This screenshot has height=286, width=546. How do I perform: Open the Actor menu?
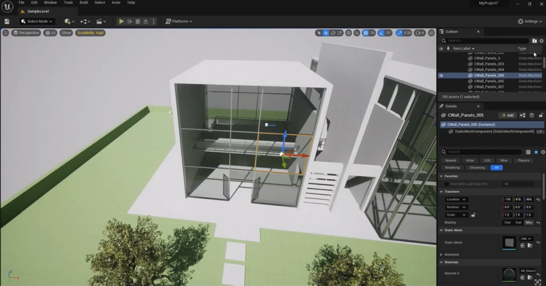point(116,2)
